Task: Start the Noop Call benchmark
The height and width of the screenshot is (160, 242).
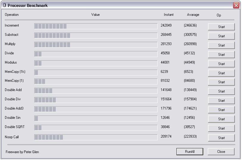Action: [x=221, y=138]
